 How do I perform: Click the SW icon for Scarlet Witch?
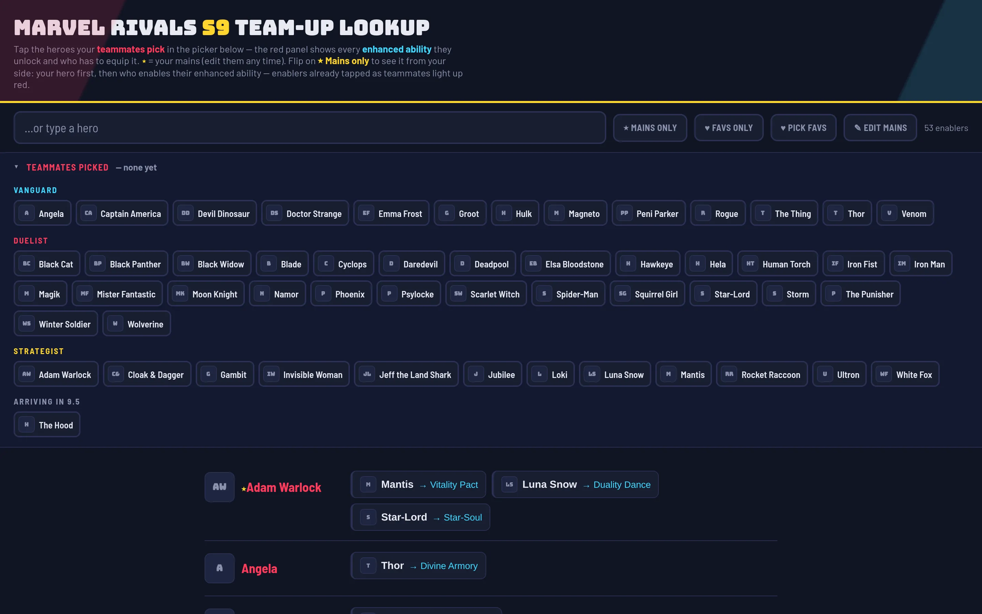pos(458,294)
